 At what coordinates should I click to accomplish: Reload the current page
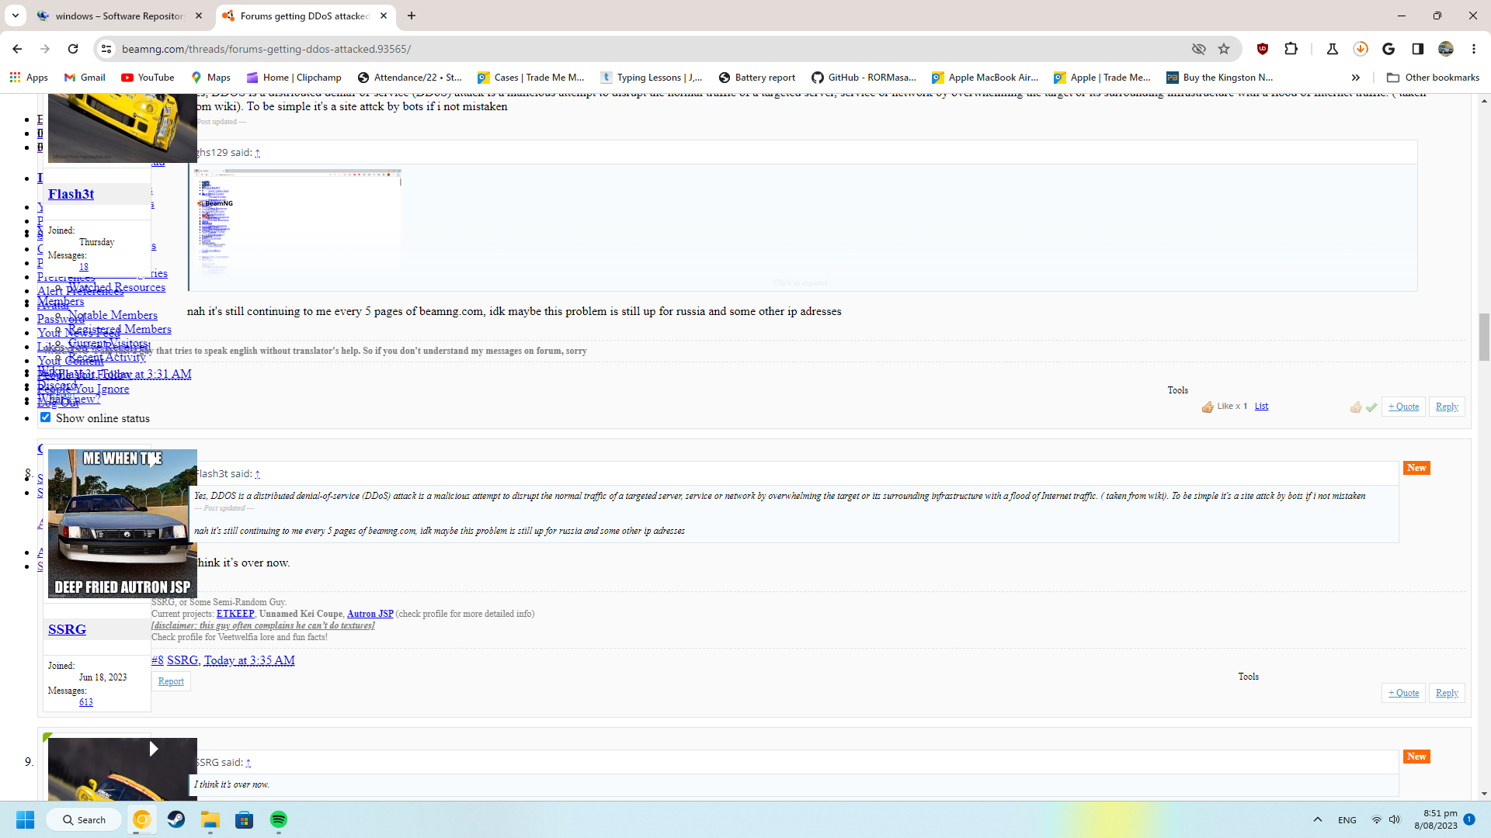(73, 49)
